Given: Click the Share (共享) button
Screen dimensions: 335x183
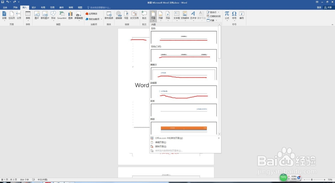Looking at the screenshot, I should (328, 7).
